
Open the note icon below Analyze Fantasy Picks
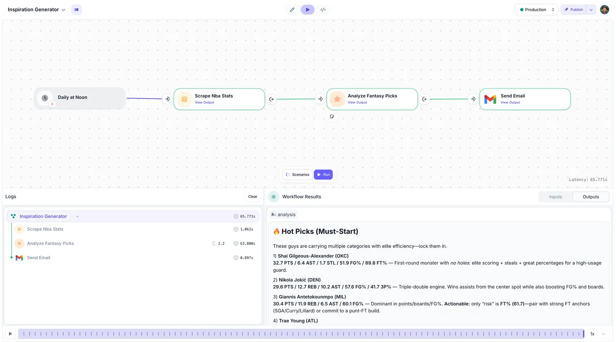(x=332, y=116)
